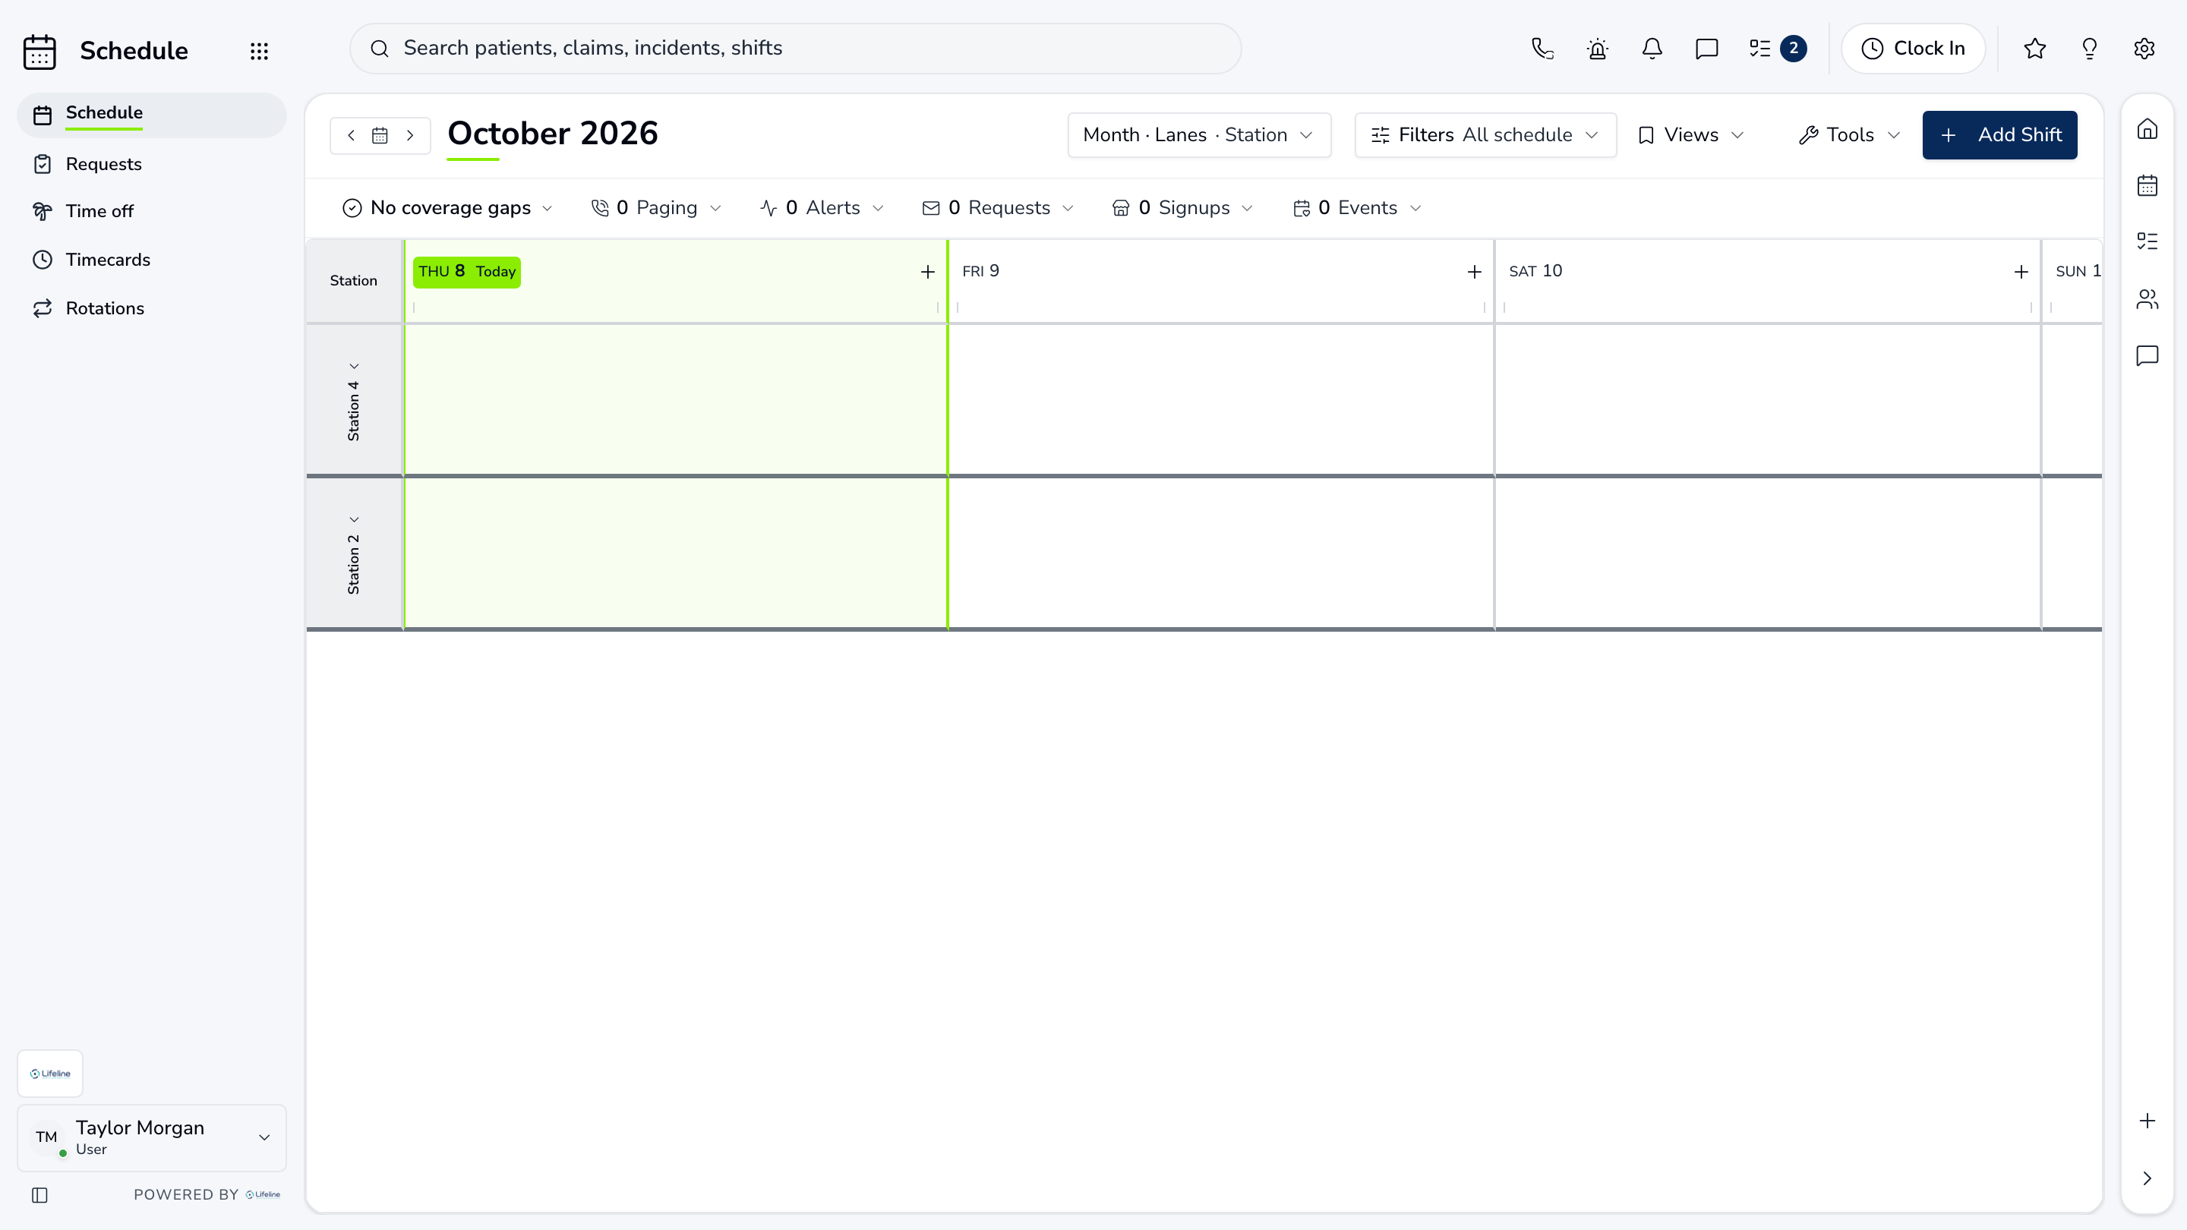Viewport: 2187px width, 1230px height.
Task: Open the Month · Lanes · Station view dropdown
Action: [1199, 135]
